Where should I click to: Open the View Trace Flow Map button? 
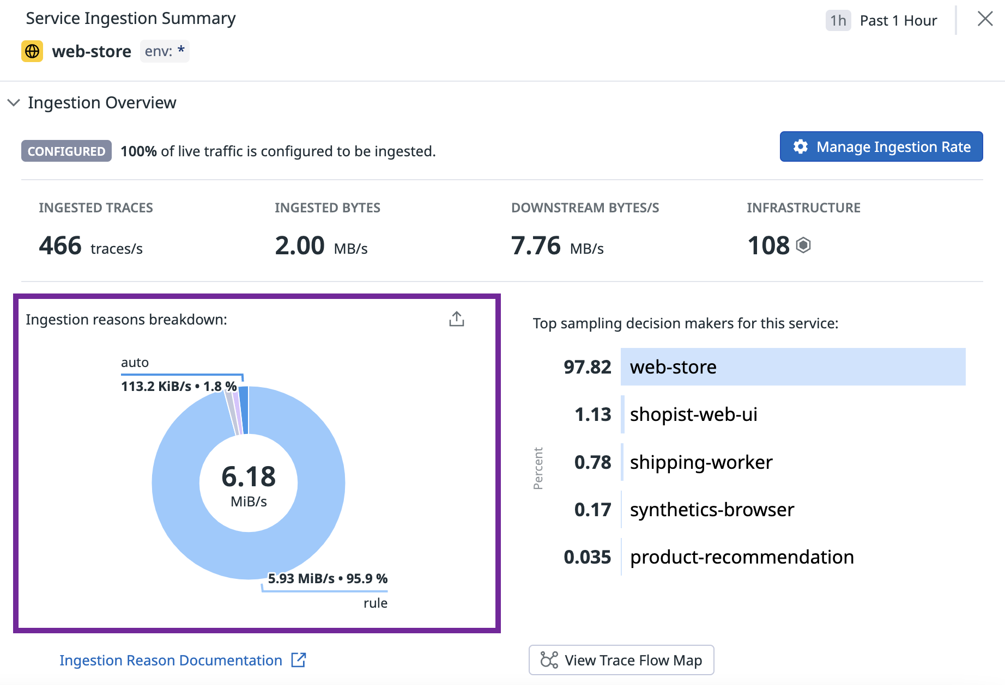click(621, 660)
